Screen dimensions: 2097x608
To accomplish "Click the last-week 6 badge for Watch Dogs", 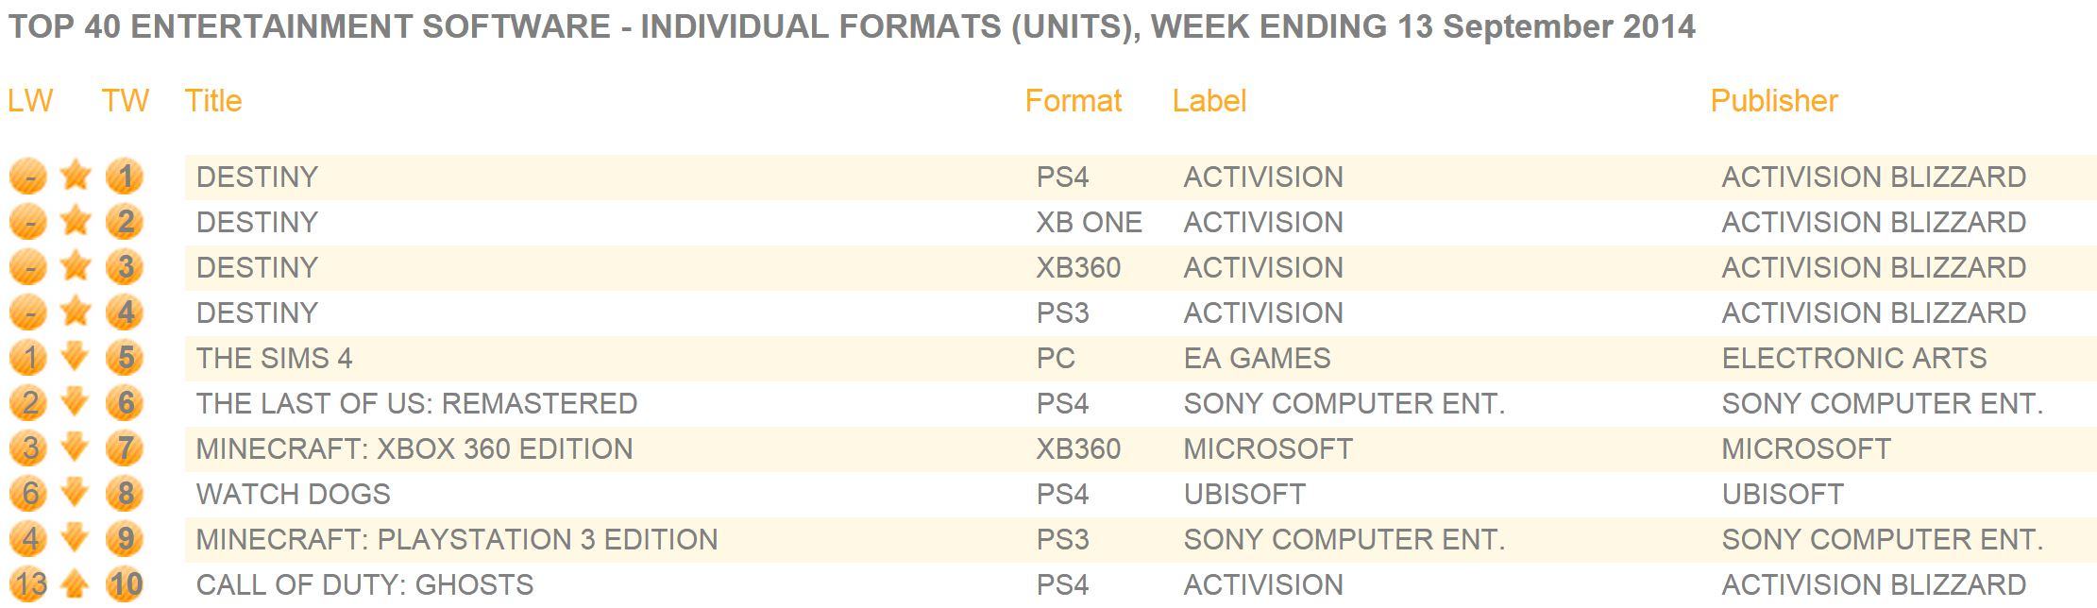I will click(x=28, y=494).
